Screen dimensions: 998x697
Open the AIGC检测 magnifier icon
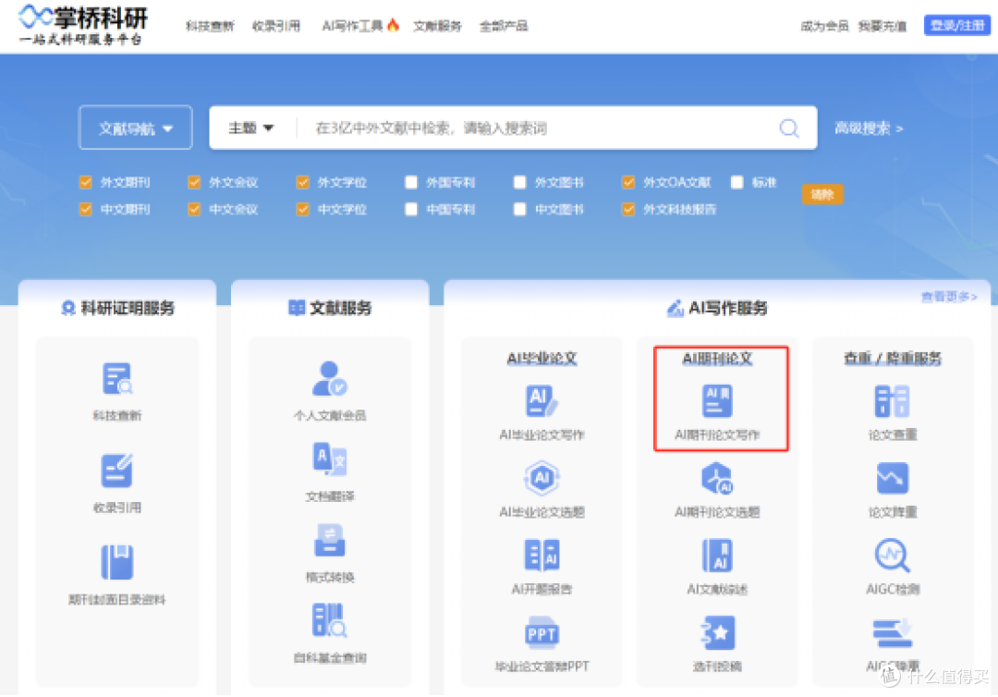(893, 555)
